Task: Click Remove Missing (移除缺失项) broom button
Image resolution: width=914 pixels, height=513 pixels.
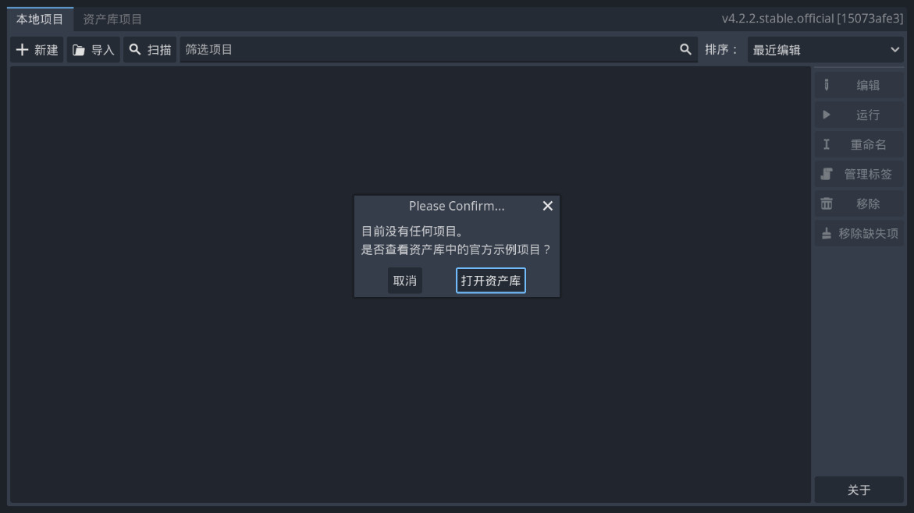Action: pos(859,233)
